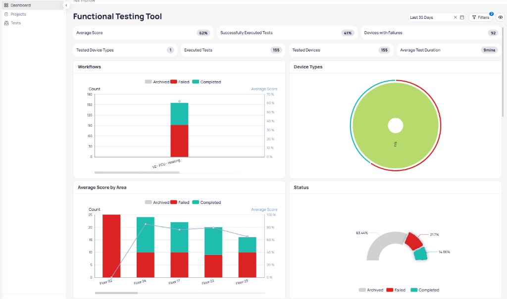Screen dimensions: 507x299
Task: Open the Dashboard sidebar item
Action: (x=32, y=5)
